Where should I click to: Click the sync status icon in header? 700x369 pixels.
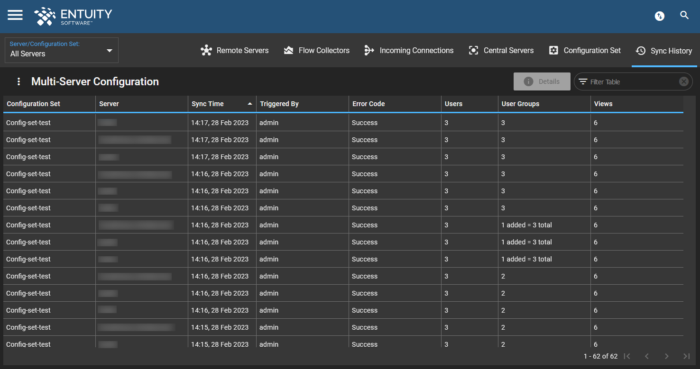660,16
